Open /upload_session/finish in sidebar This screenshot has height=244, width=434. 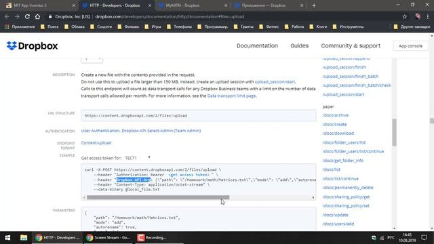[344, 67]
